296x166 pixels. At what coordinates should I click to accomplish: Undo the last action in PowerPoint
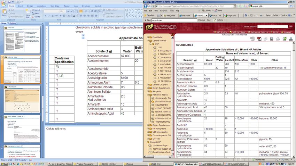tap(13, 2)
